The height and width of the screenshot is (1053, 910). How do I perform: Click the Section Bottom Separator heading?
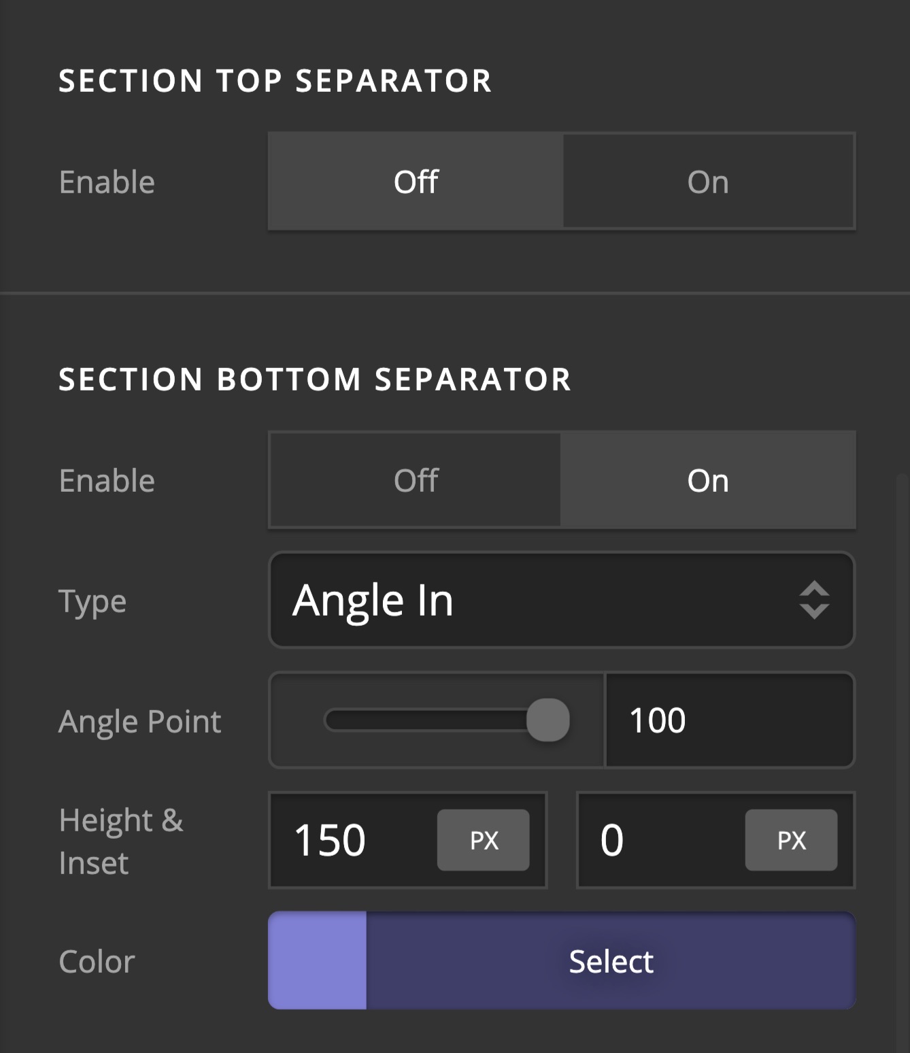click(314, 380)
